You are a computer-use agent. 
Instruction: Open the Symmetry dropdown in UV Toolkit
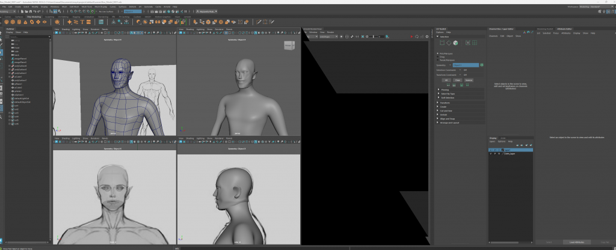click(x=466, y=65)
